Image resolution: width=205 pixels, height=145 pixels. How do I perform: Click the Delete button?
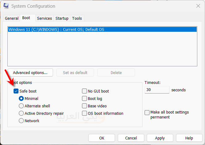tap(116, 72)
